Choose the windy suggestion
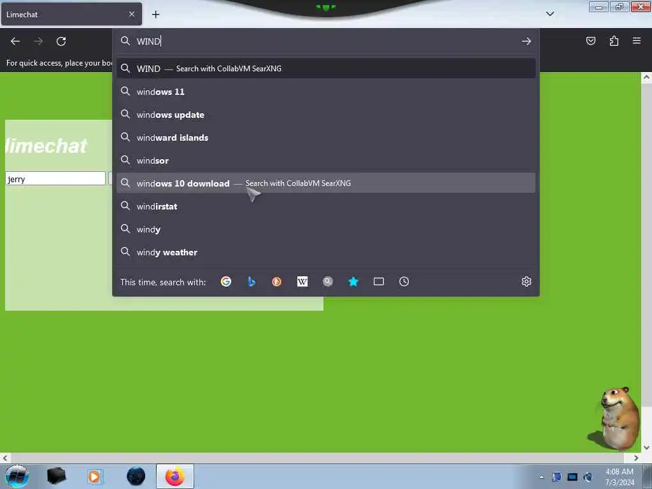 pos(325,229)
